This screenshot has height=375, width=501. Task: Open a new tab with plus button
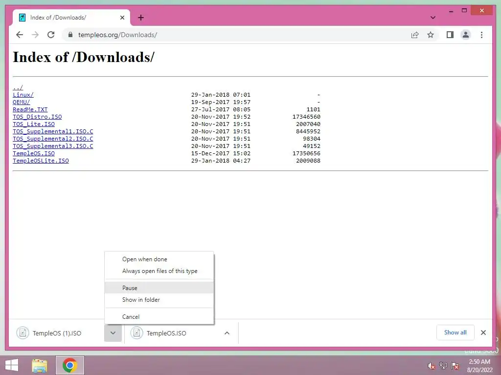click(140, 18)
